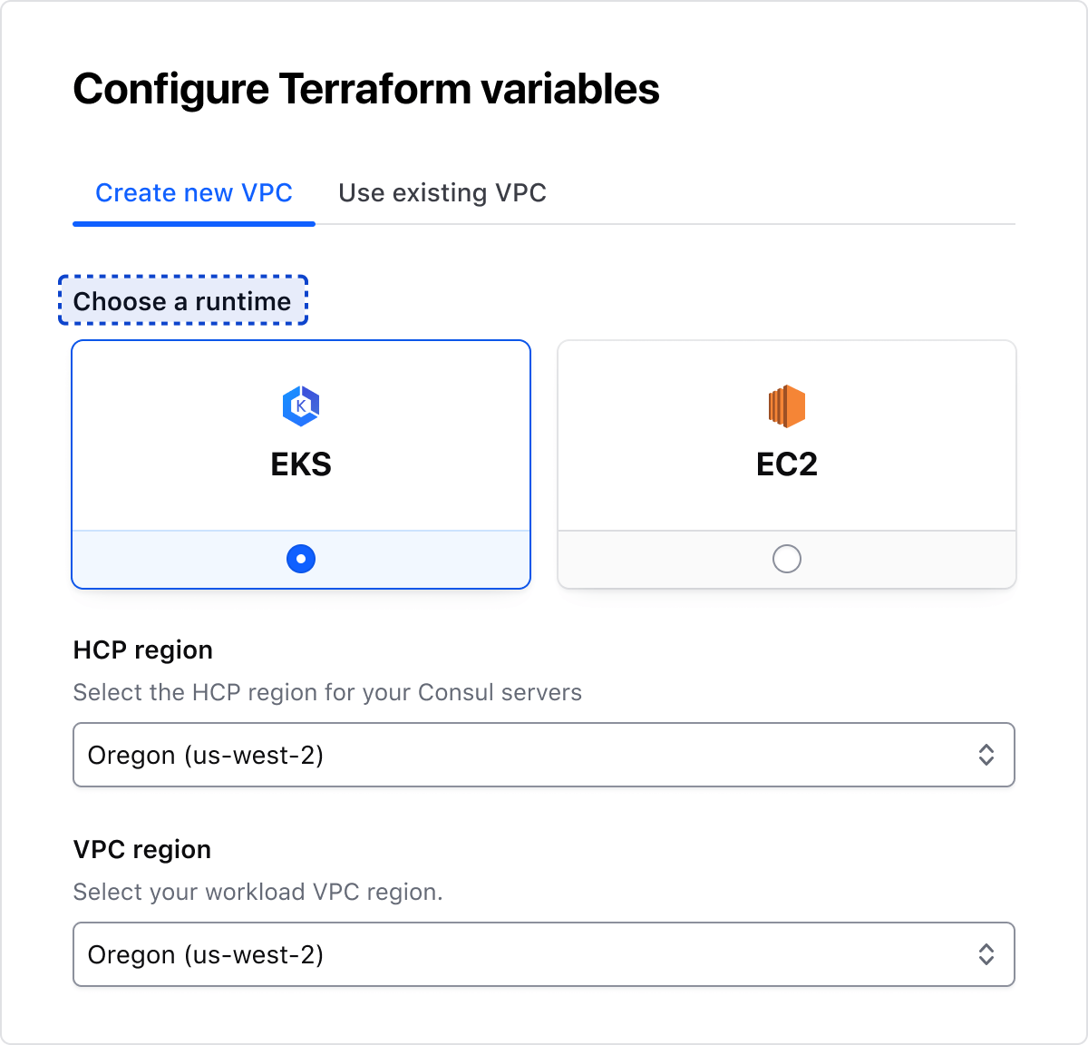Click the Consul servers helper text
1088x1045 pixels.
point(327,693)
